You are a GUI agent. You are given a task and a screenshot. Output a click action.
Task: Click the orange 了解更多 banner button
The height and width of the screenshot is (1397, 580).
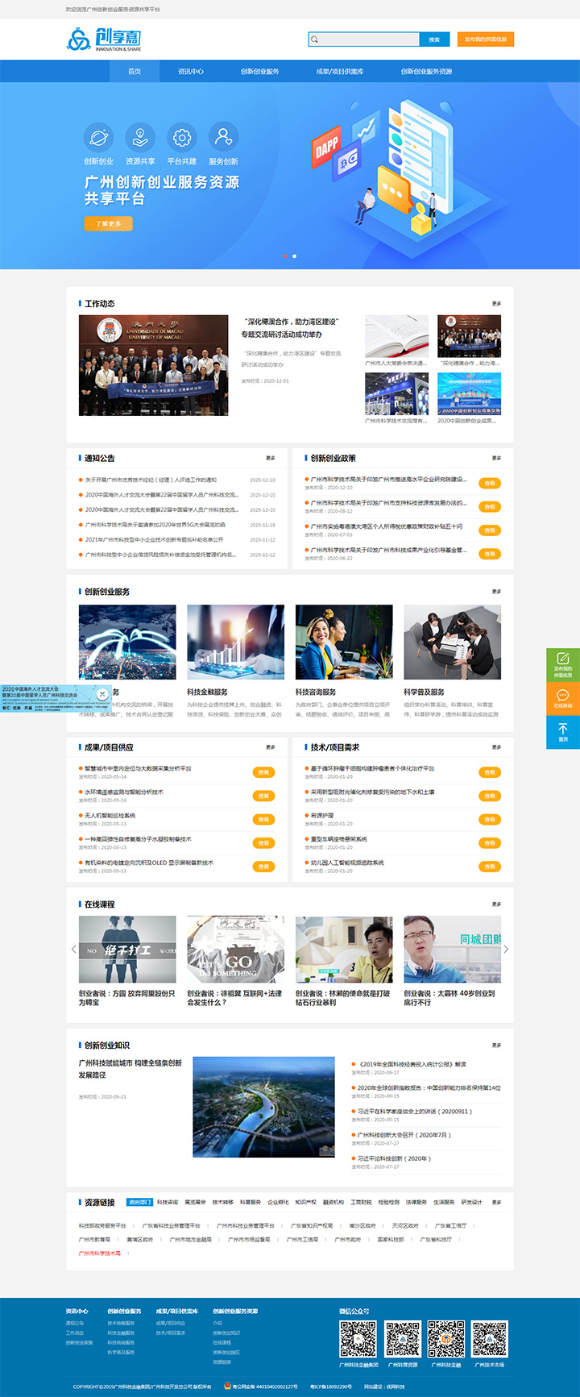108,223
